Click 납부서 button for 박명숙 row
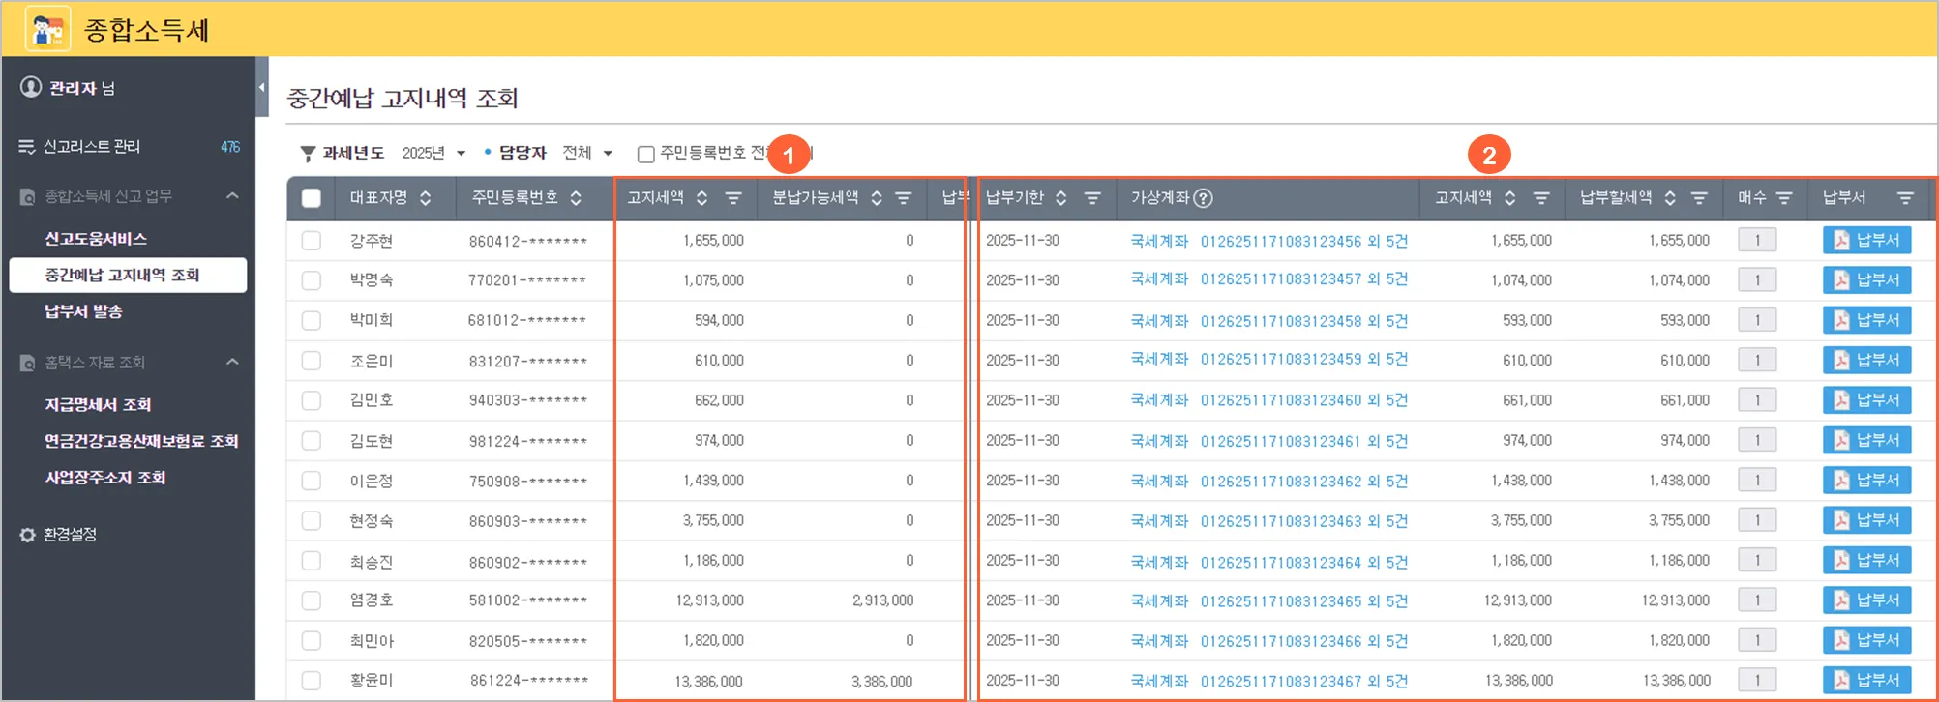Viewport: 1939px width, 702px height. tap(1866, 280)
